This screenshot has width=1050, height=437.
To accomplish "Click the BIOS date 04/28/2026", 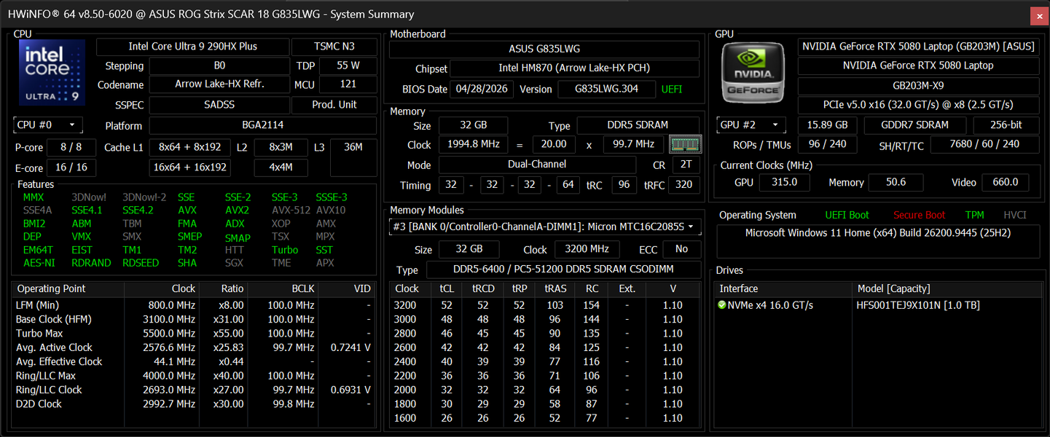I will click(x=482, y=90).
